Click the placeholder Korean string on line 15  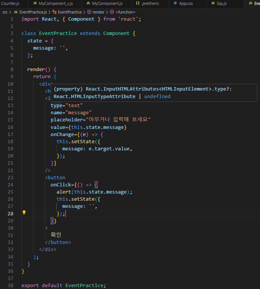click(x=118, y=120)
